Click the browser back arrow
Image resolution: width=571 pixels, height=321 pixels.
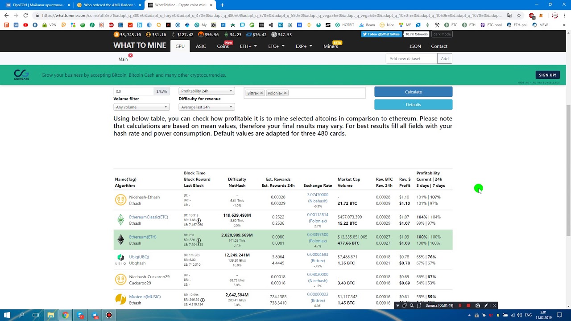click(6, 15)
